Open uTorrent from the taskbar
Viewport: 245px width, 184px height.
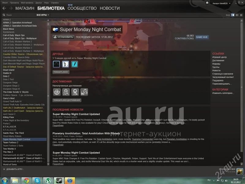tap(48, 181)
